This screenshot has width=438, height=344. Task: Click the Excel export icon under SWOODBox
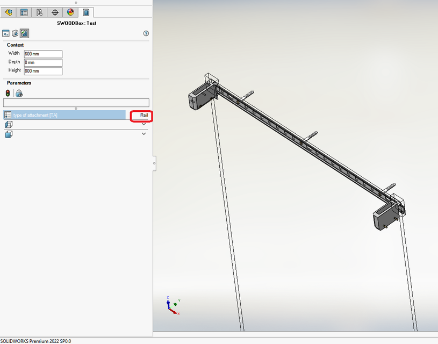pos(6,33)
